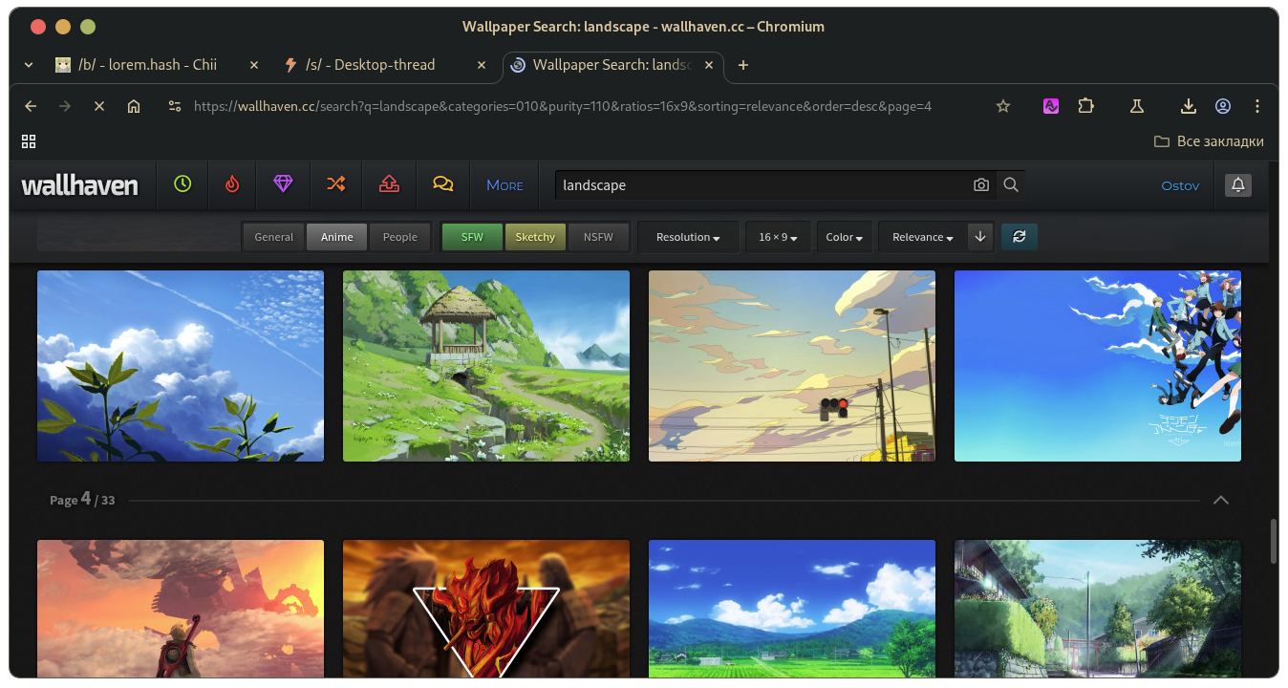Open the Ostov user profile link

(x=1180, y=185)
